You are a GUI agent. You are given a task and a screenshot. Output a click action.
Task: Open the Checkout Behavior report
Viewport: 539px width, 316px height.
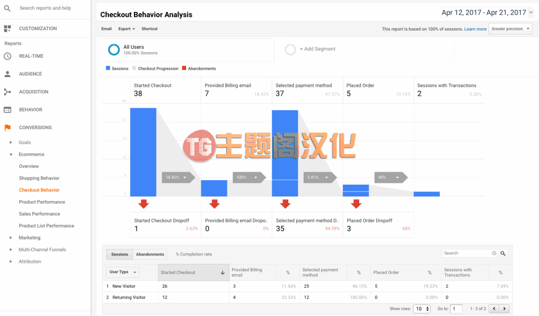pos(39,190)
